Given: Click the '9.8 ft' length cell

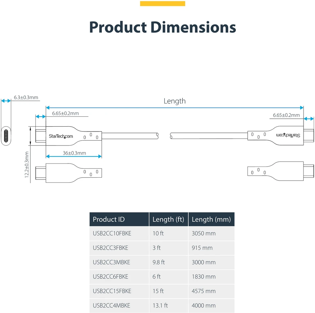Looking at the screenshot, I should 169,262.
